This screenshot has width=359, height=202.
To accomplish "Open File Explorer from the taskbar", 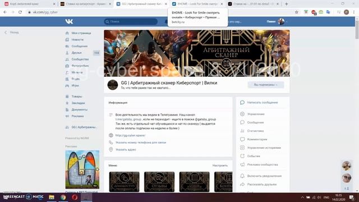I will click(52, 197).
